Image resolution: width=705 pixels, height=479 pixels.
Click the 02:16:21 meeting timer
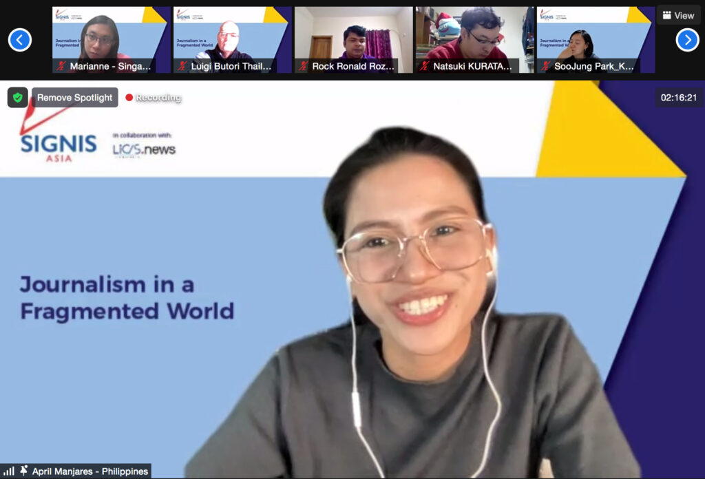[678, 98]
